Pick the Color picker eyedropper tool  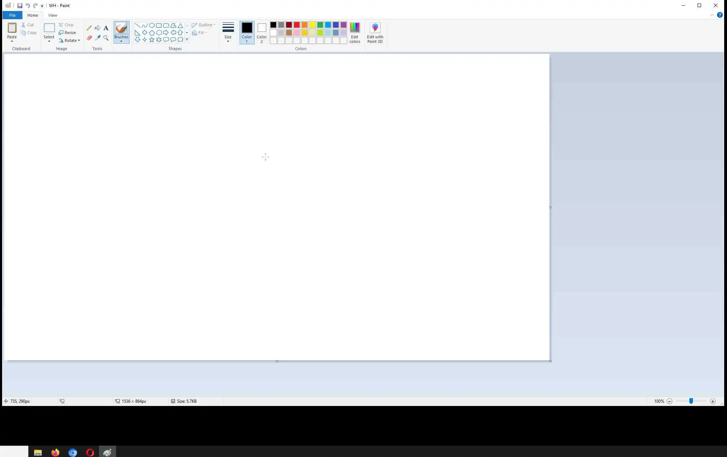98,38
